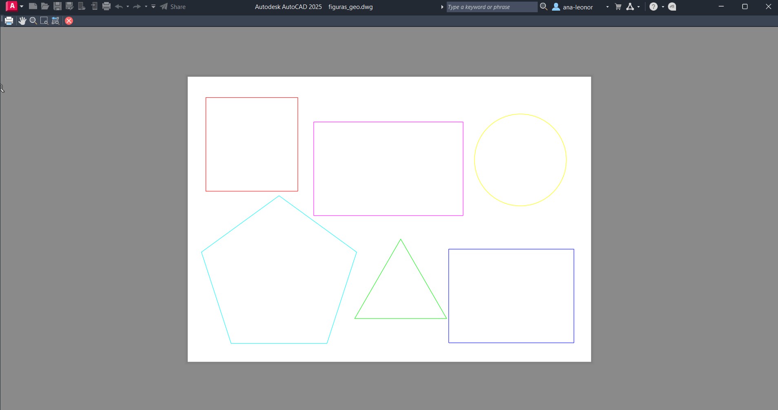This screenshot has width=778, height=410.
Task: Click the red square in the preview
Action: pos(252,144)
